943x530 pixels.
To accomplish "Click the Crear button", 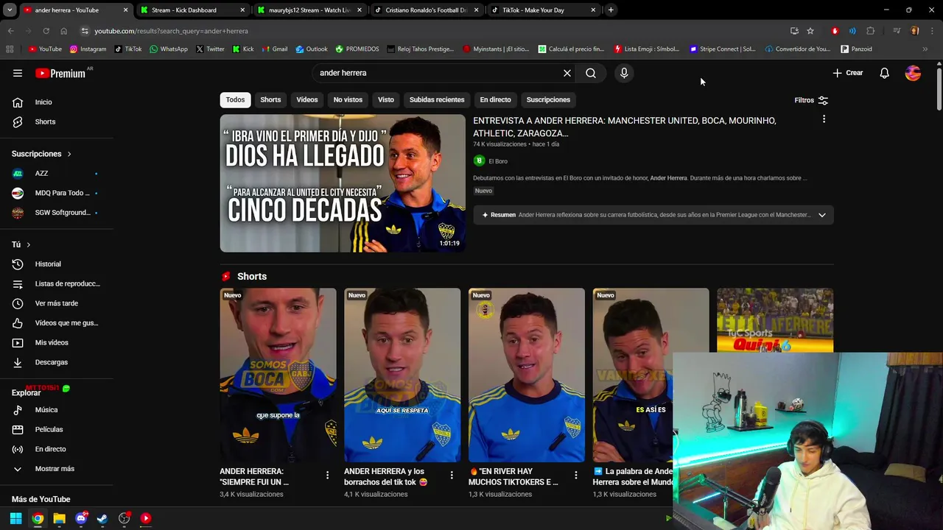I will pos(848,73).
